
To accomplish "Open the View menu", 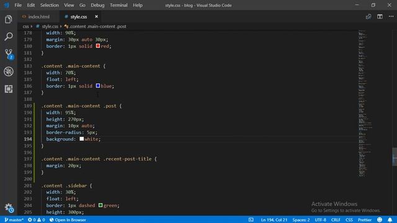I will [x=69, y=5].
